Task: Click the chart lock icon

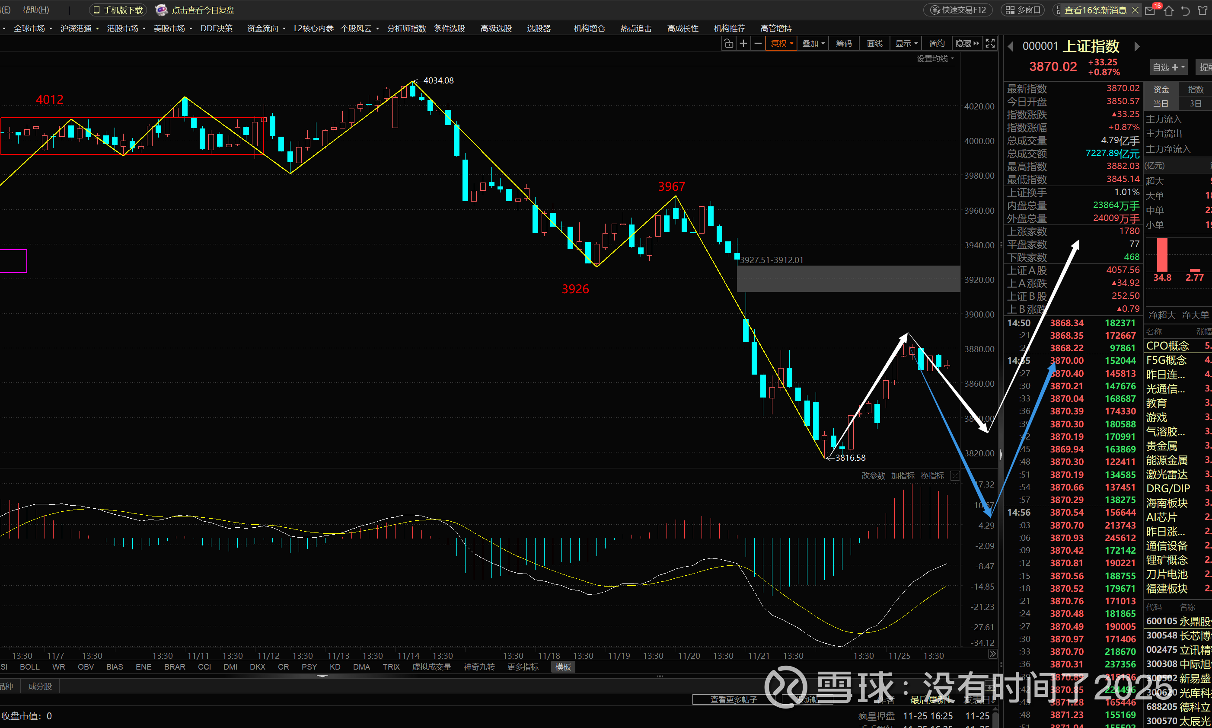Action: pyautogui.click(x=729, y=44)
